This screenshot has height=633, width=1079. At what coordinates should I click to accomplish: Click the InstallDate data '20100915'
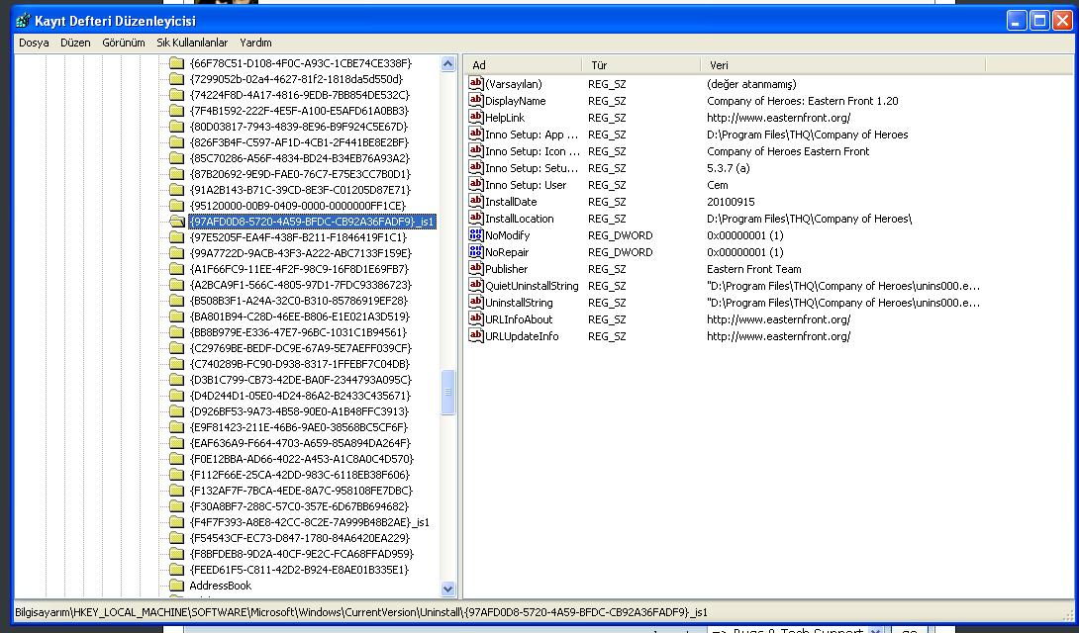[x=731, y=202]
